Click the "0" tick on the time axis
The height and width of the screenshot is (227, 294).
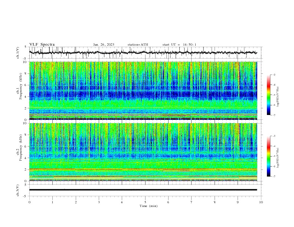(x=29, y=202)
